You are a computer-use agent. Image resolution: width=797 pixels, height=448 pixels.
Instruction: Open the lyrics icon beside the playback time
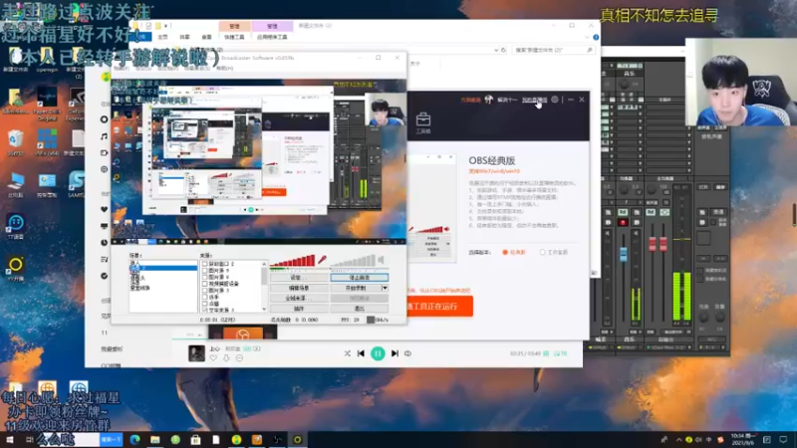point(546,353)
